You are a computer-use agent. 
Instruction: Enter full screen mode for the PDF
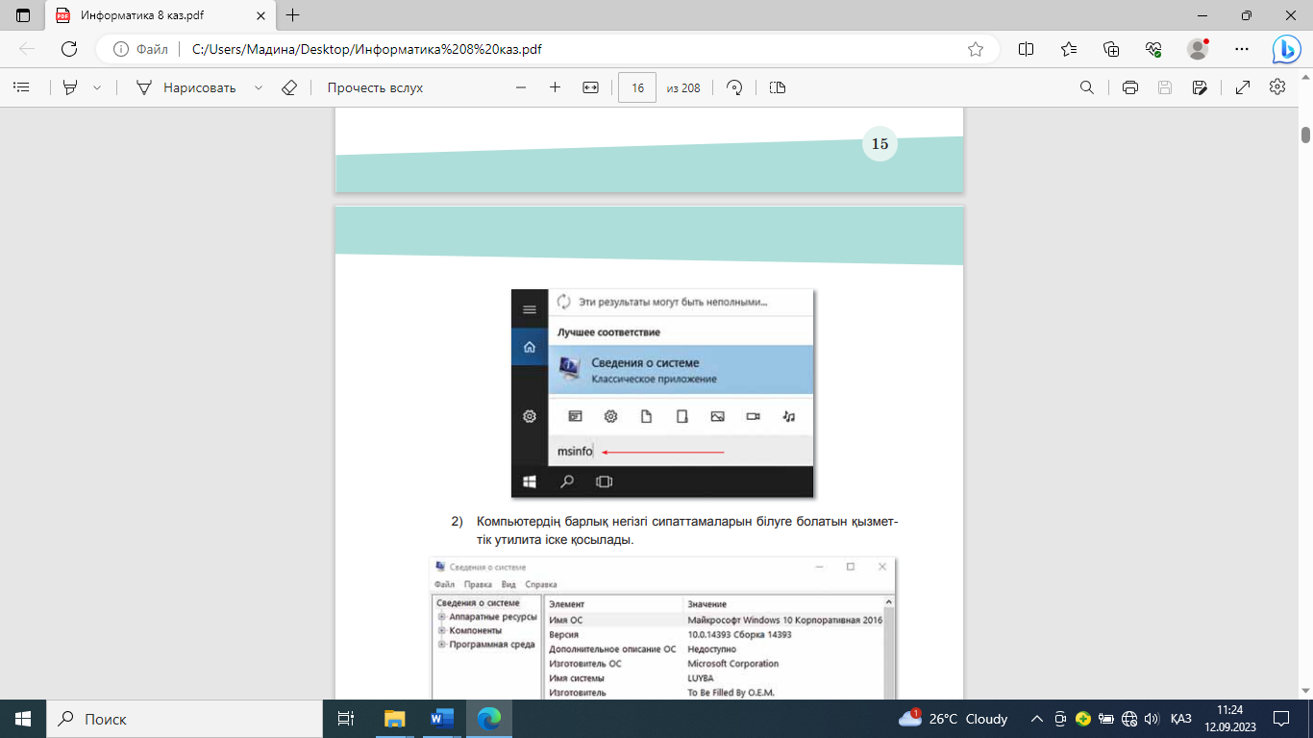coord(1242,87)
